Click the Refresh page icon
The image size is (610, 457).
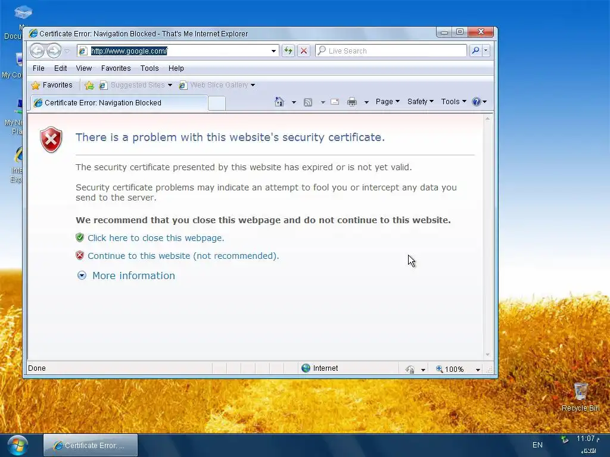(x=288, y=51)
